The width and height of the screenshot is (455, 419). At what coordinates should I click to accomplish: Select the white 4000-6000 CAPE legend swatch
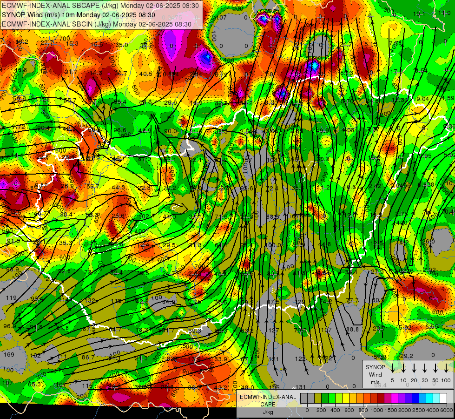click(443, 399)
